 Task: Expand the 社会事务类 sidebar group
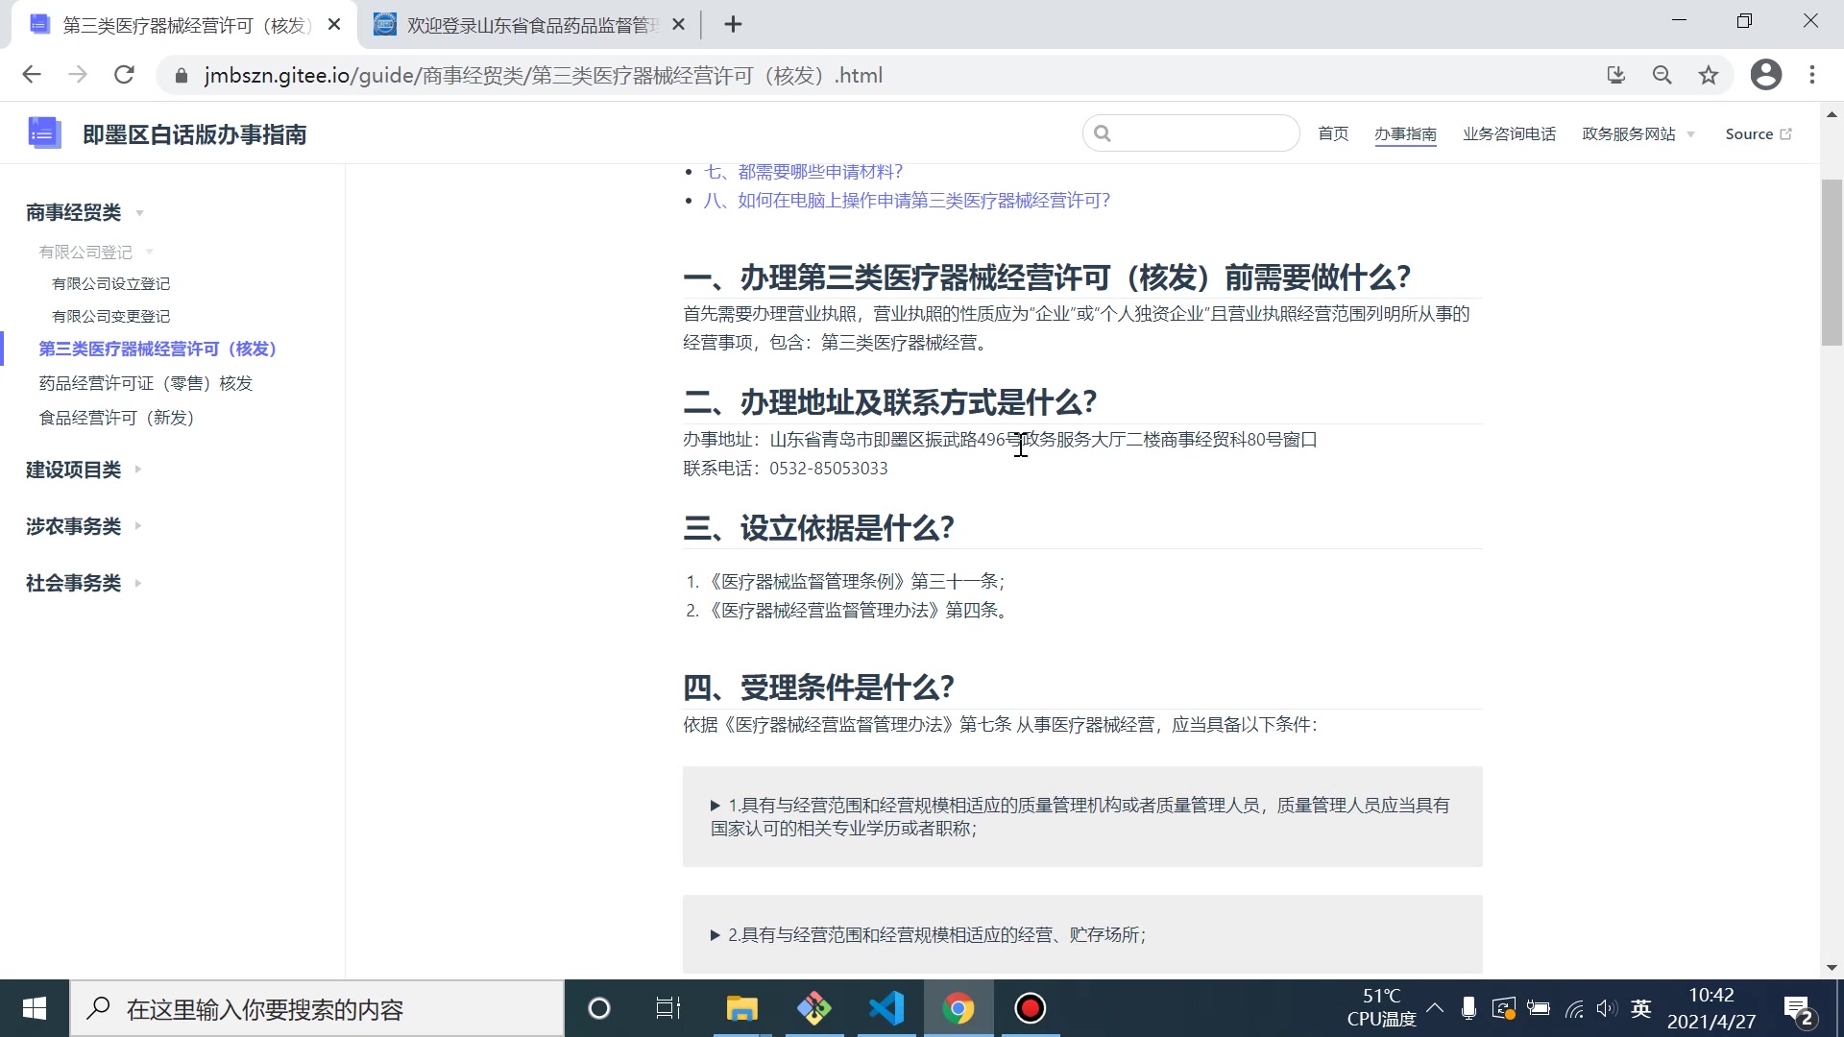pos(83,583)
